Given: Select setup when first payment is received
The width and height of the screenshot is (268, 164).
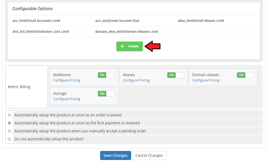Looking at the screenshot, I should [x=9, y=123].
